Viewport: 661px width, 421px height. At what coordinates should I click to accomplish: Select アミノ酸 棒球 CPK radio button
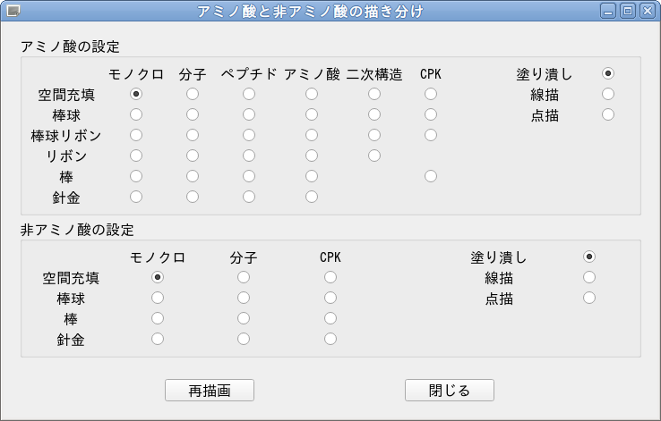[x=431, y=114]
